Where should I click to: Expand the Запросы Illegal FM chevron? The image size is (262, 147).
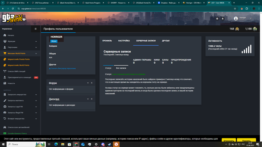36,113
